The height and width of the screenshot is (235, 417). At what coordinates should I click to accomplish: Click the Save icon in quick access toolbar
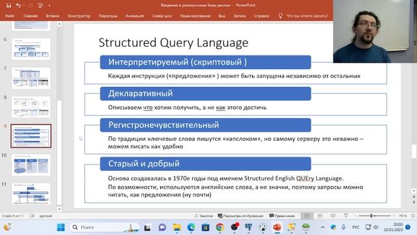[8, 5]
